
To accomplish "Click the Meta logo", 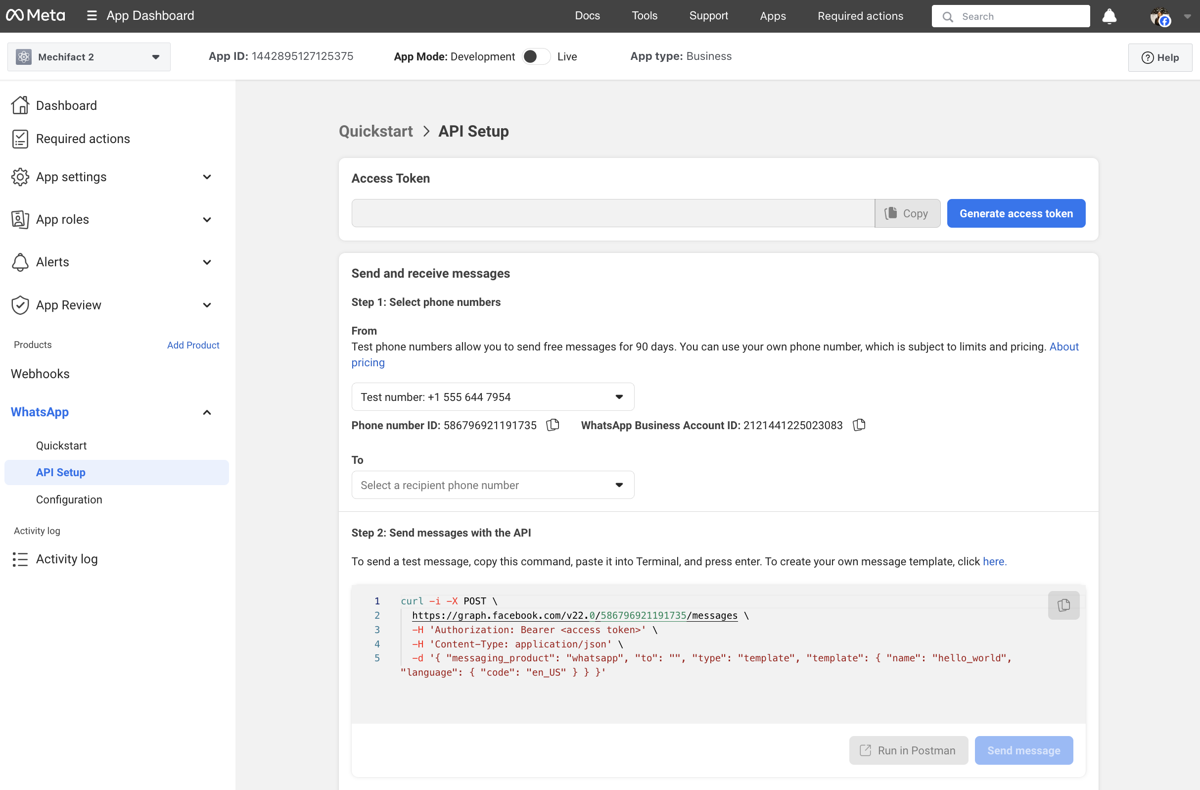I will [x=35, y=15].
